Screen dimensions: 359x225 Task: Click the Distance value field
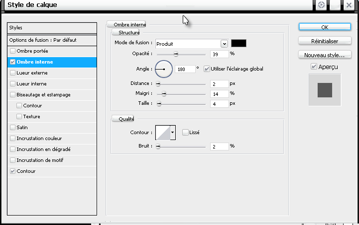point(220,84)
